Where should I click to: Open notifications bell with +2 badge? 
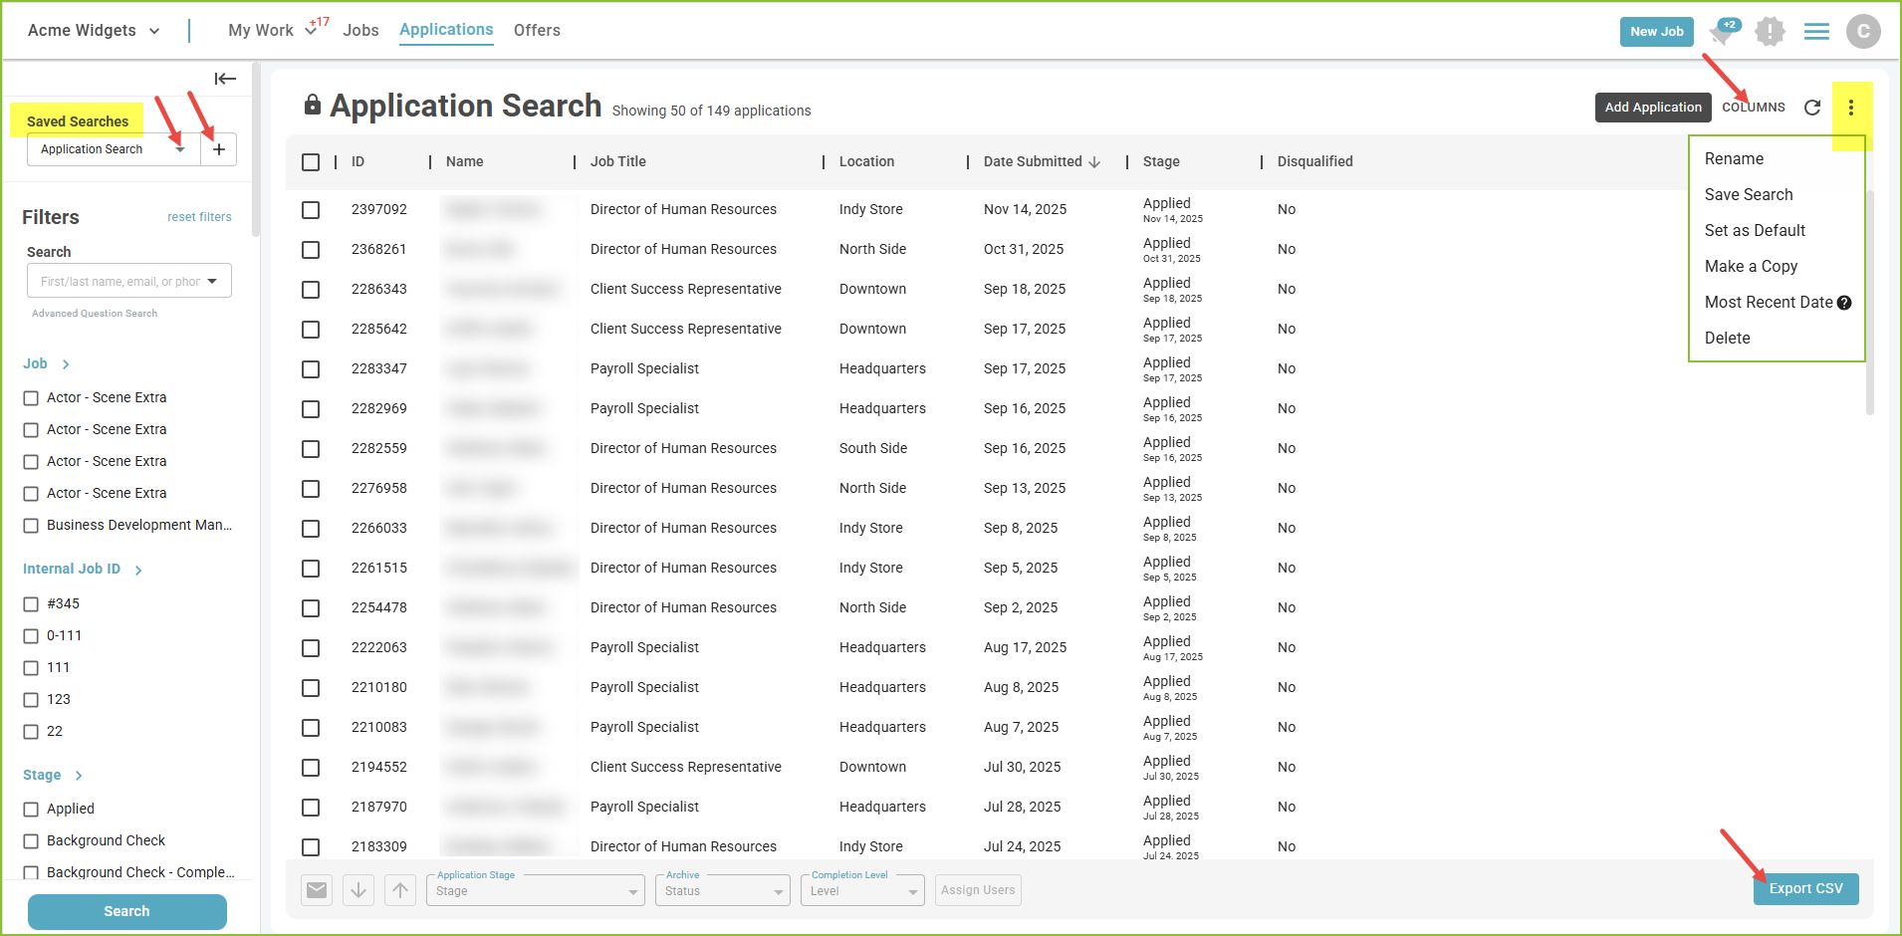coord(1722,32)
